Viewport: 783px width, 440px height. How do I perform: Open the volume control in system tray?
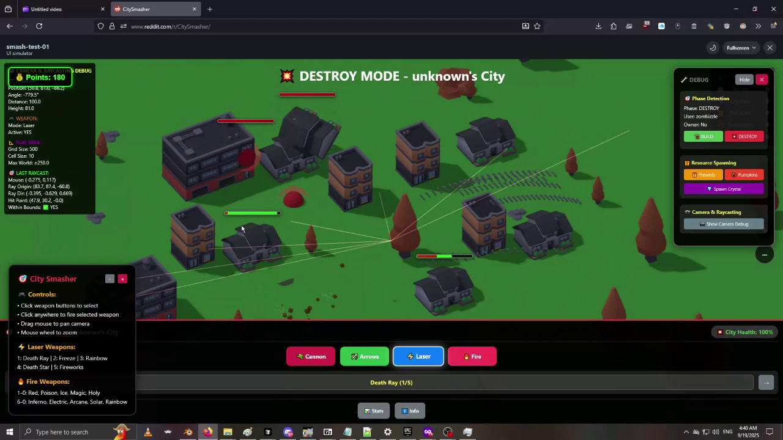[x=716, y=432]
